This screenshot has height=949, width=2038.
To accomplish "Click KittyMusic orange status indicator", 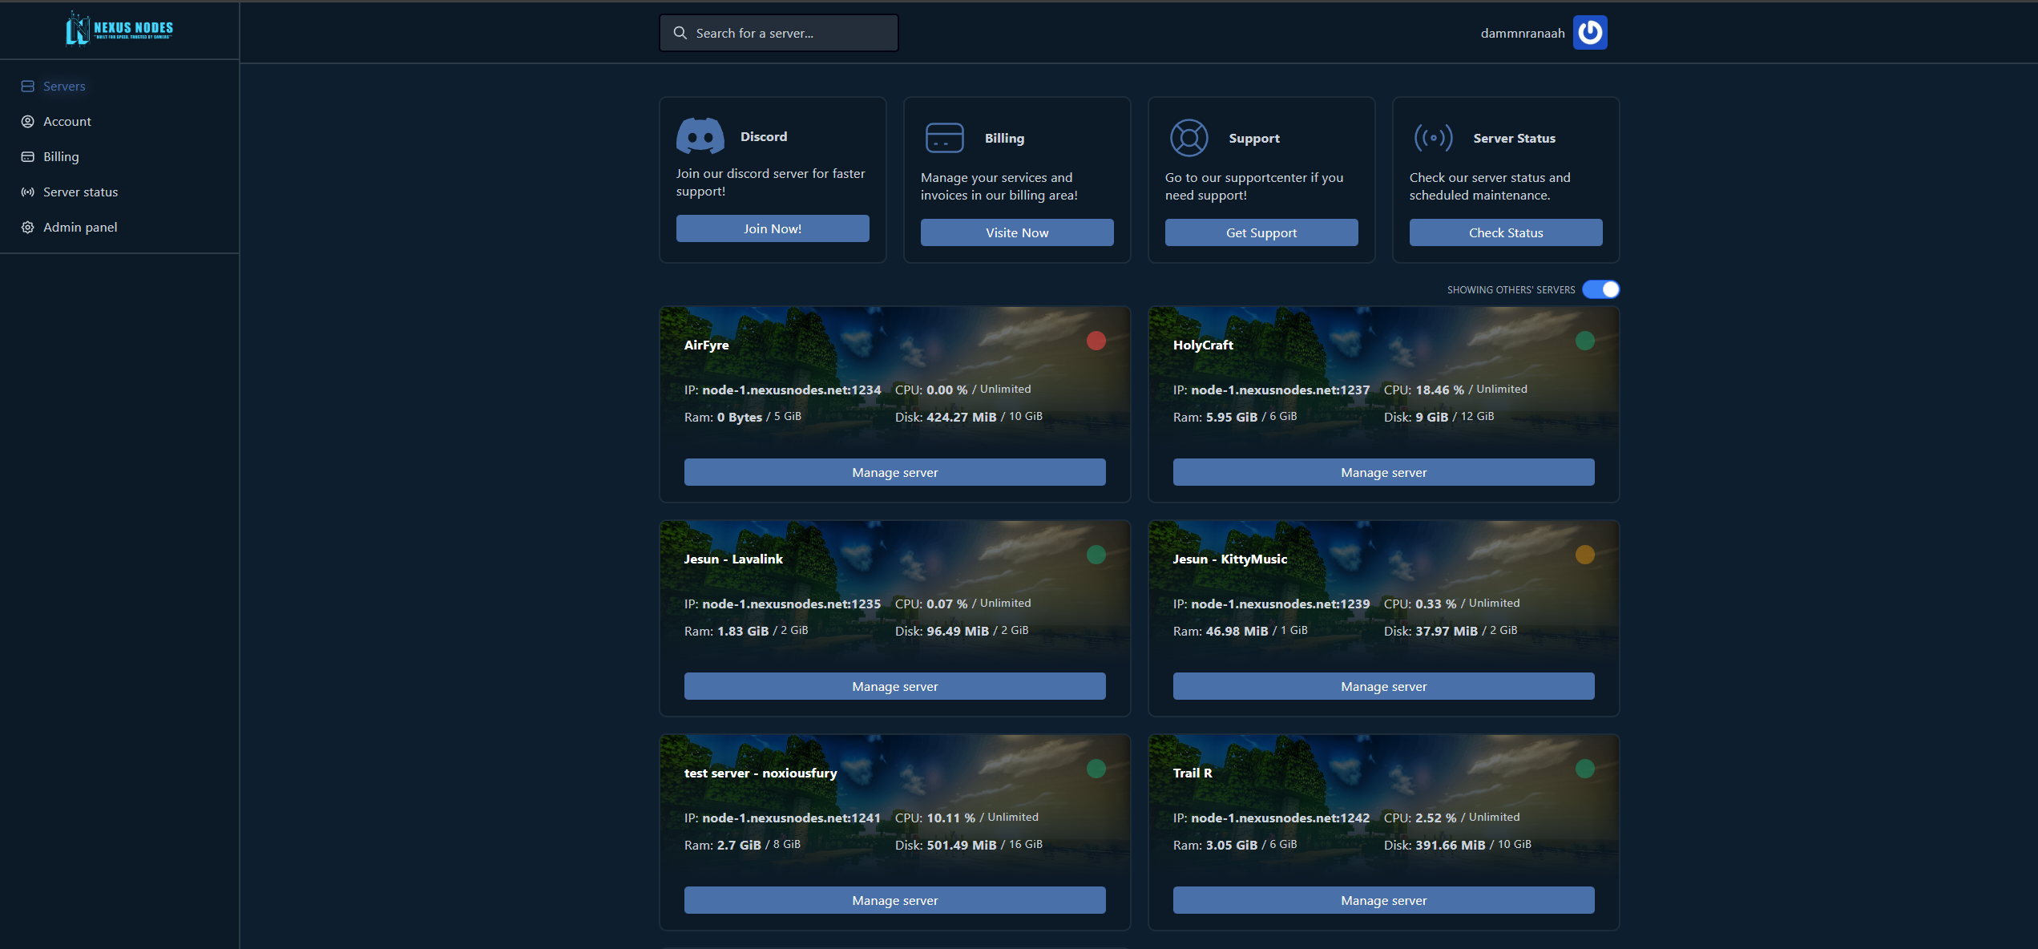I will pyautogui.click(x=1584, y=555).
